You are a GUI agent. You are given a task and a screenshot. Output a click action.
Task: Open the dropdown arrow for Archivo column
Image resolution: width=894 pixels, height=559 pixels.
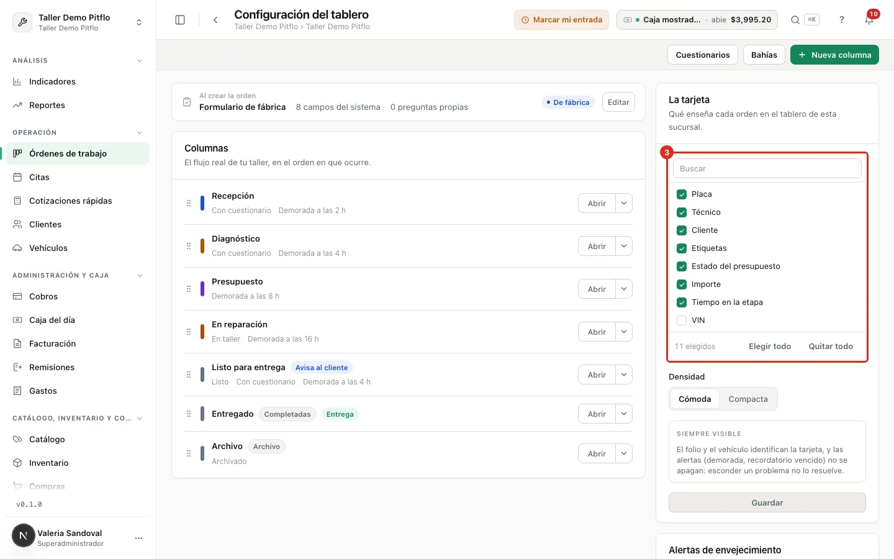[x=624, y=453]
